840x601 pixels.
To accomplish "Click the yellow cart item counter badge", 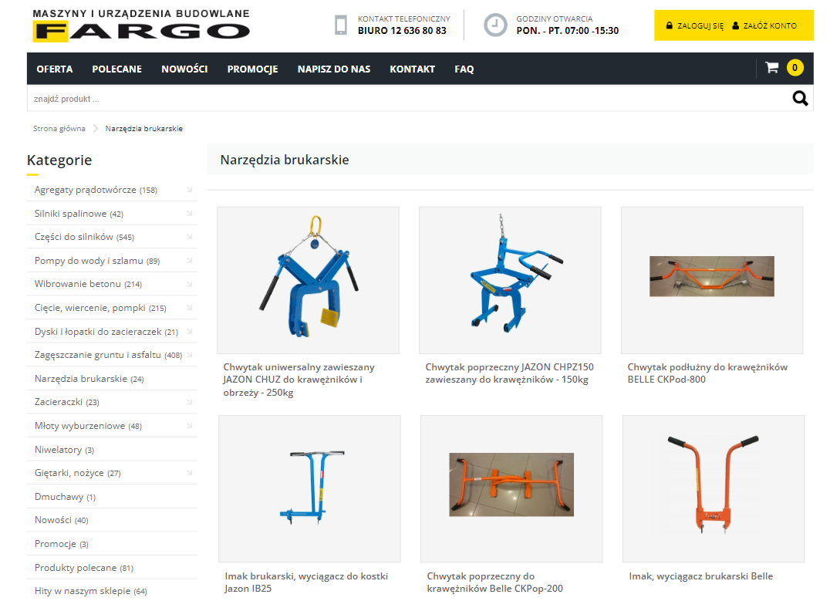I will [x=795, y=67].
